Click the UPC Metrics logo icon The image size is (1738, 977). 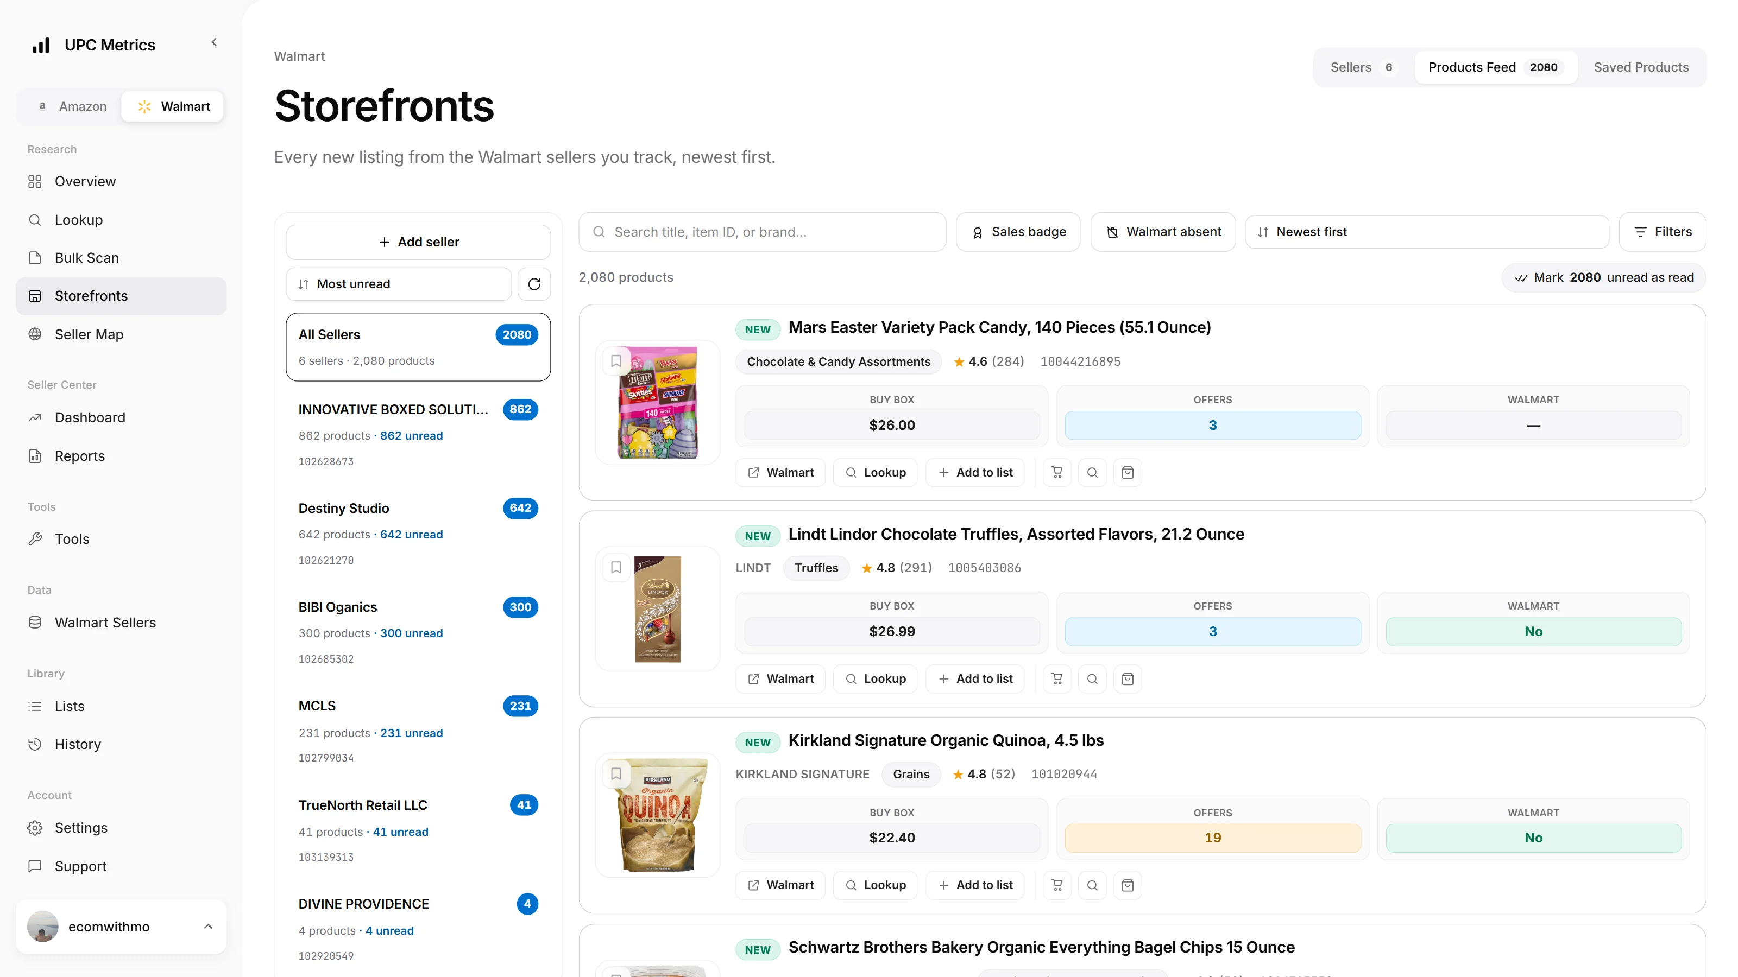[x=41, y=45]
